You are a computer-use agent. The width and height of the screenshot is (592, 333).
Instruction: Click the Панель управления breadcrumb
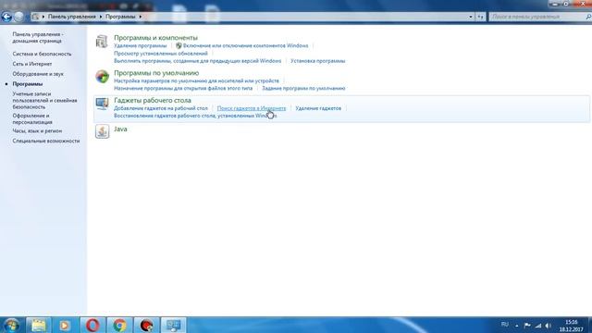tap(72, 17)
